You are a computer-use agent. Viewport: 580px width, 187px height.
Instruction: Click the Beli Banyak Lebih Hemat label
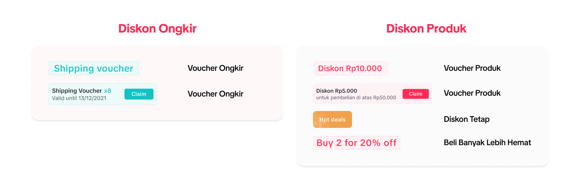[487, 143]
